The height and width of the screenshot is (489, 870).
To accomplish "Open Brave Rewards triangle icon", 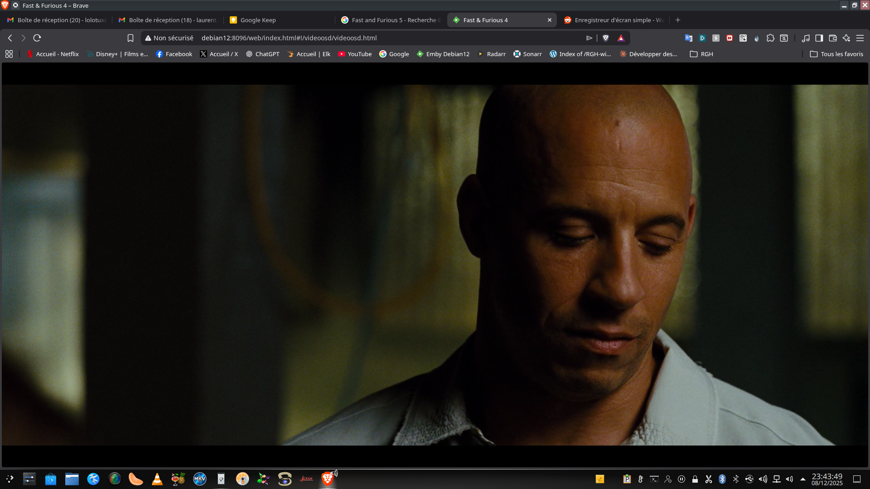I will tap(621, 38).
